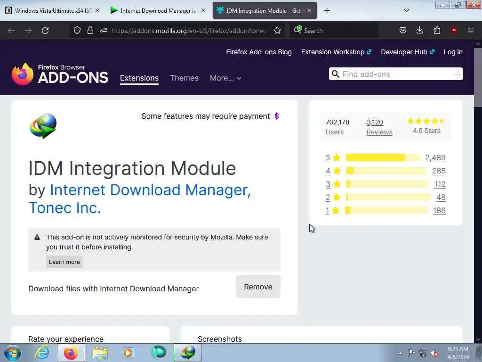Open the Downloads panel arrow icon
482x362 pixels.
[419, 30]
